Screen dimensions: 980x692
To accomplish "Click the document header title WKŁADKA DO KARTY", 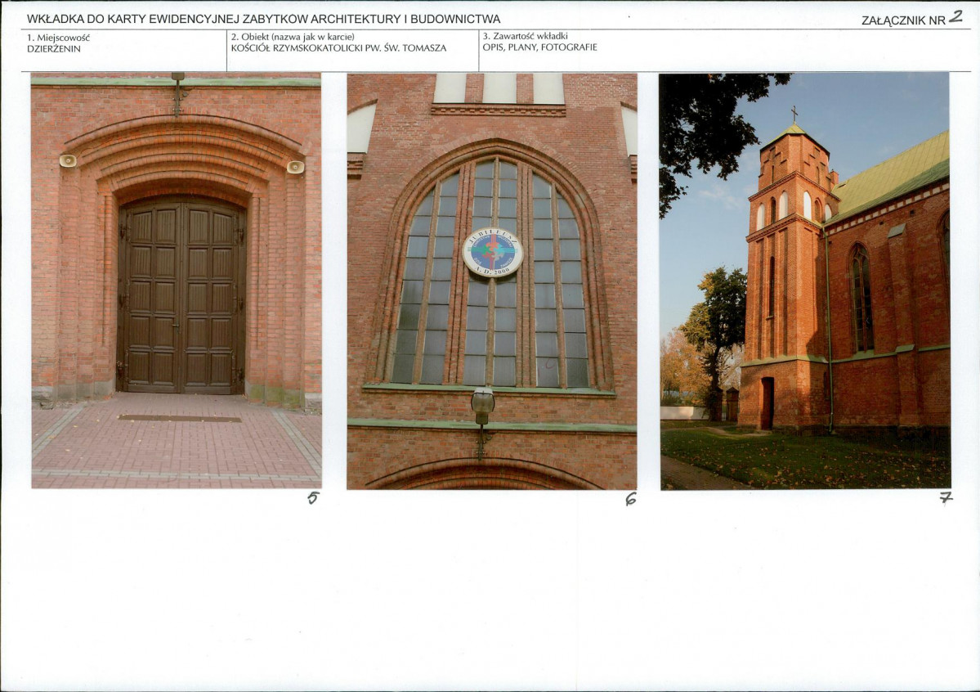I will coord(264,20).
